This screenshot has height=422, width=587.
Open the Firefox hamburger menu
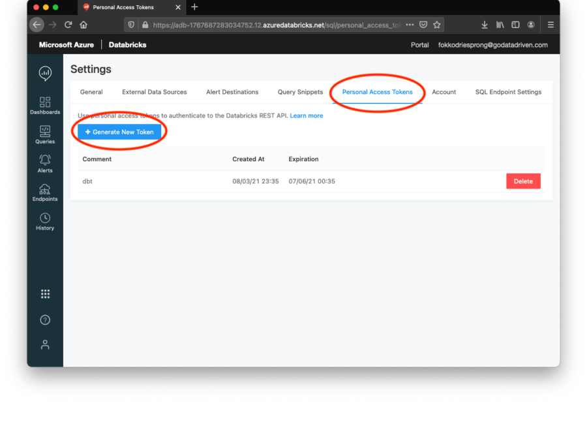click(x=550, y=25)
